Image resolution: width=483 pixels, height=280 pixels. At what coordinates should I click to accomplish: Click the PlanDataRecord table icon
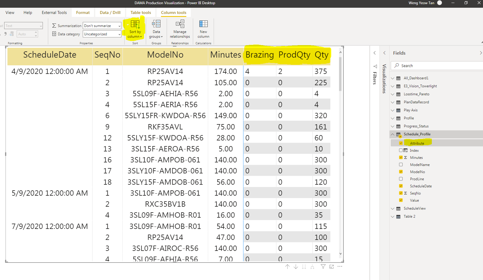pyautogui.click(x=398, y=102)
